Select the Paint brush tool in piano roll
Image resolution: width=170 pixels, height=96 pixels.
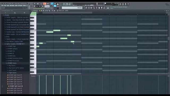pyautogui.click(x=41, y=11)
